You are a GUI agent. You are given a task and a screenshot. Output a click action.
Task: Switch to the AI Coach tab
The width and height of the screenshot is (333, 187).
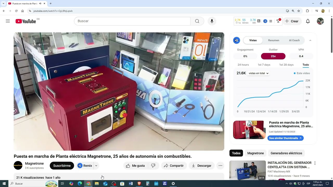click(x=294, y=40)
